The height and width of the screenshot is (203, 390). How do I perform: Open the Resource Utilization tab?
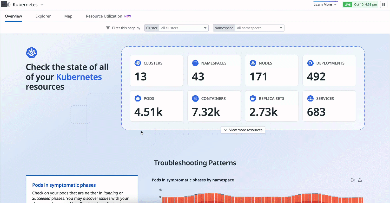coord(104,16)
